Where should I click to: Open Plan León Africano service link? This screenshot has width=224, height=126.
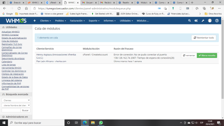point(51,61)
